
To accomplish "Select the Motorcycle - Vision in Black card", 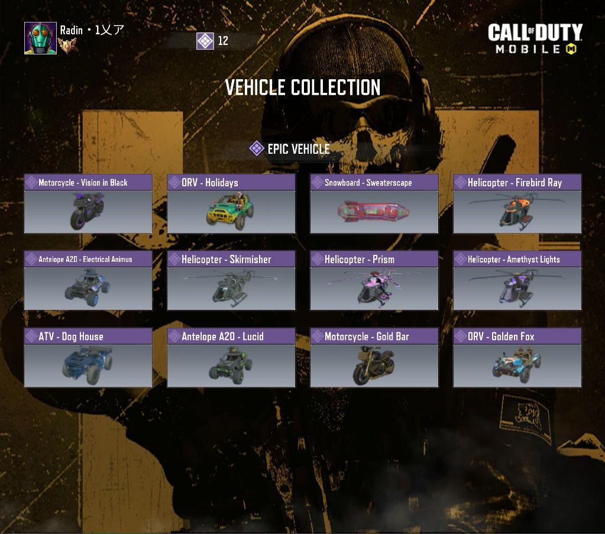I will 88,203.
